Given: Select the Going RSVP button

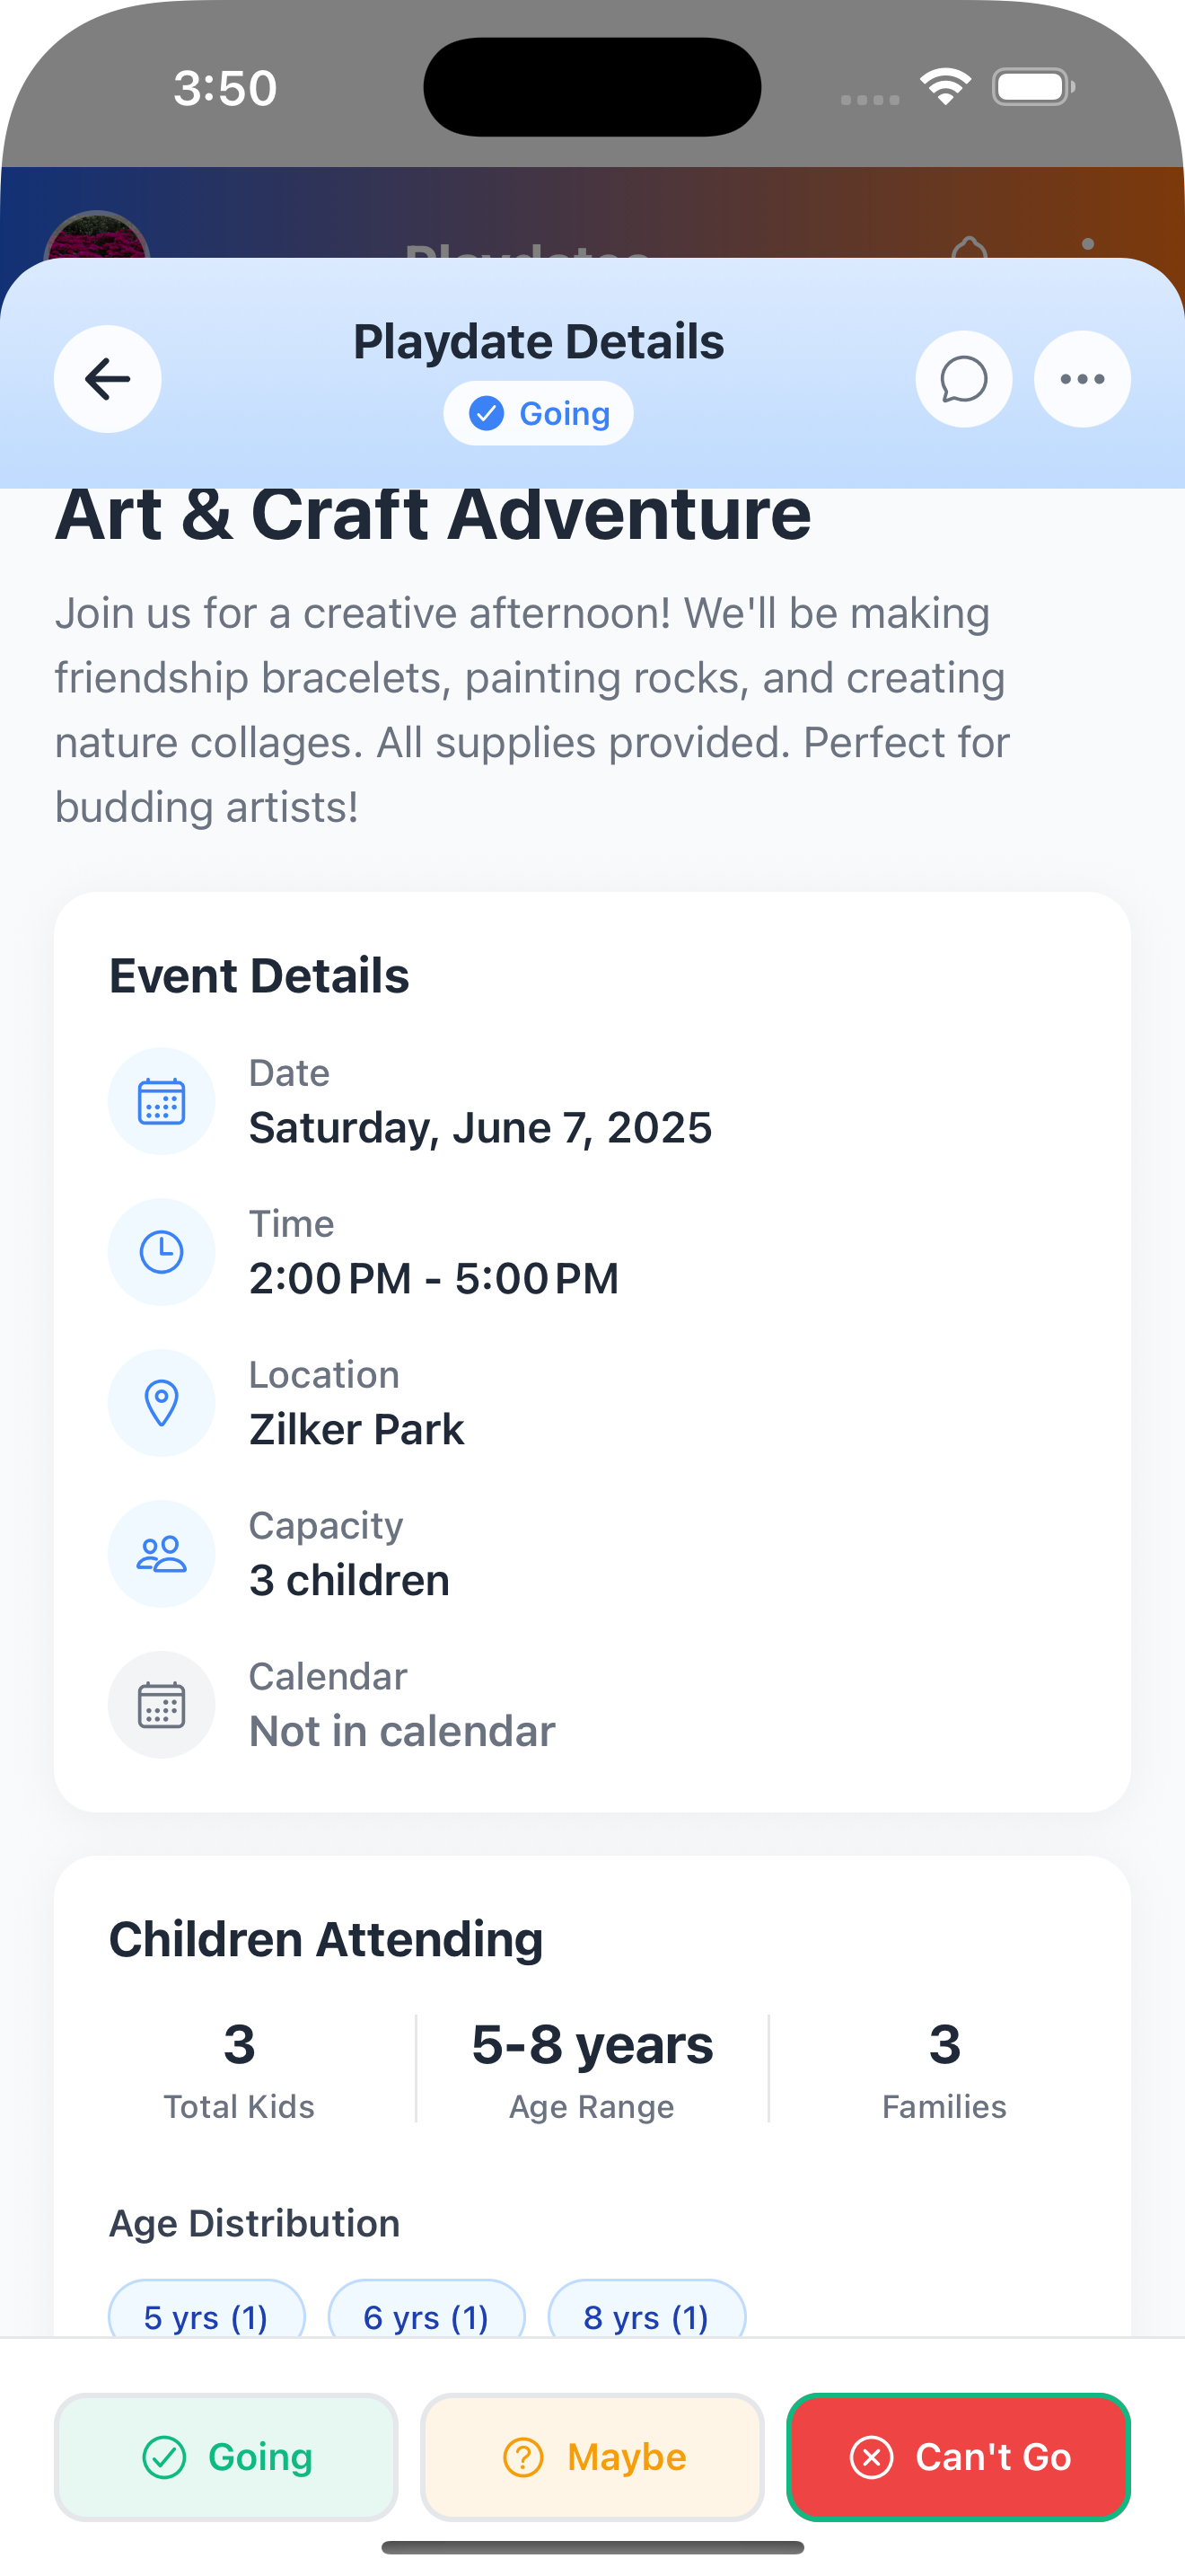Looking at the screenshot, I should (227, 2457).
